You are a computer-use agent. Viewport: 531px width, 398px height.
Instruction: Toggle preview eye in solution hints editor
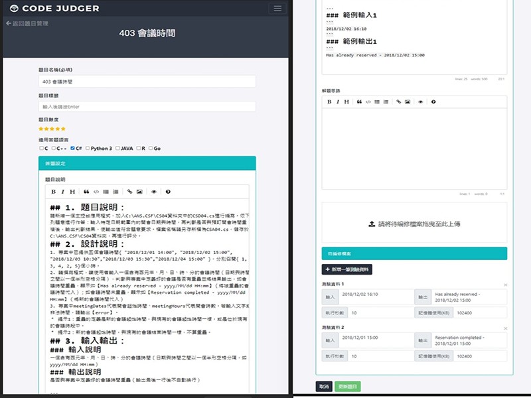[421, 101]
